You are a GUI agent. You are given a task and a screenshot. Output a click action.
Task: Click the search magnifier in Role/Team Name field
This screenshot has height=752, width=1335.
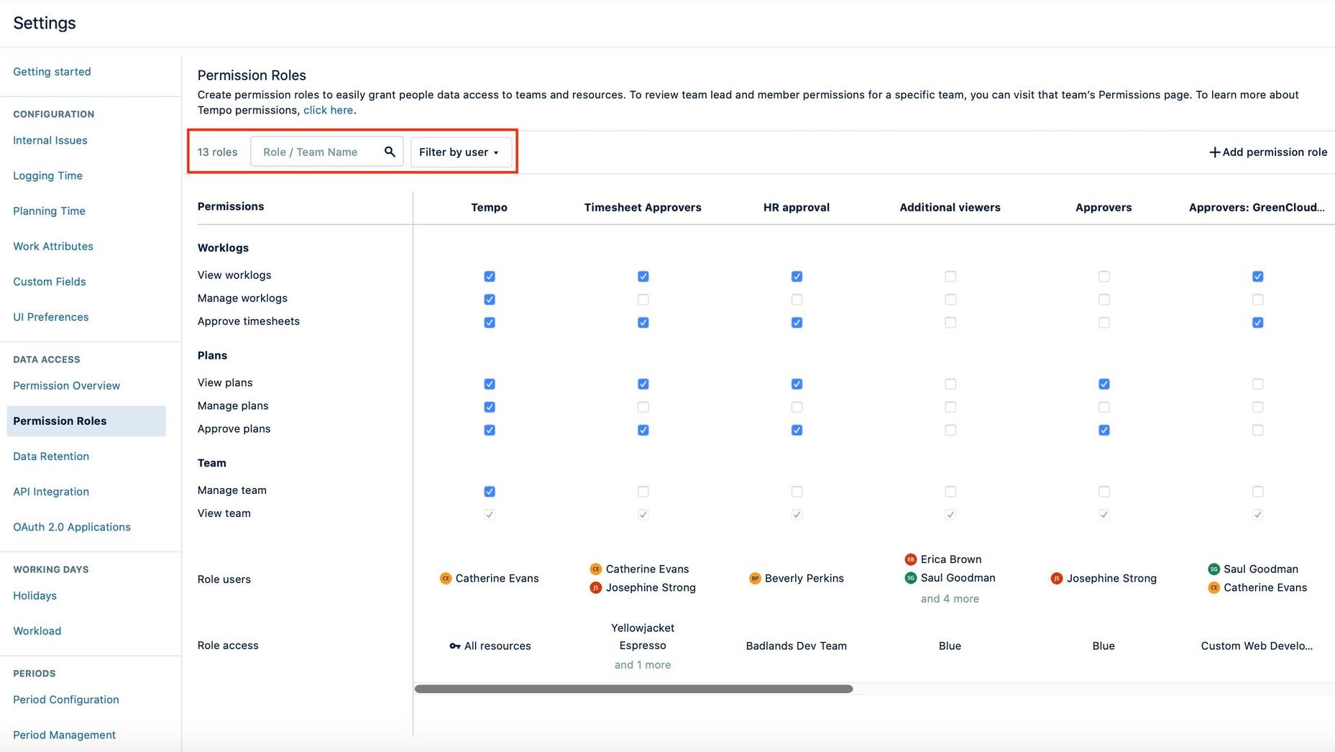(389, 152)
